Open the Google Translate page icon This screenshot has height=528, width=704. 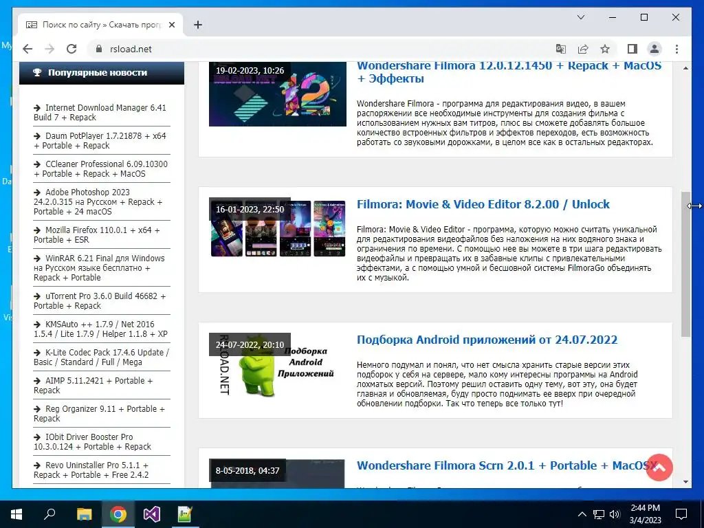[x=560, y=49]
